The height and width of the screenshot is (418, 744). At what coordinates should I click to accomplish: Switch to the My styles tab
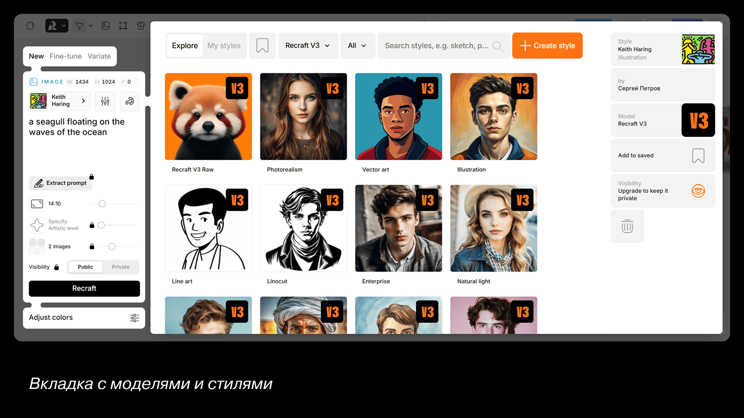[224, 46]
